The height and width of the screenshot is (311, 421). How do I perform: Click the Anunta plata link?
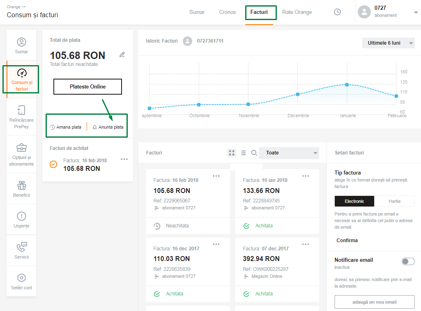[x=108, y=127]
